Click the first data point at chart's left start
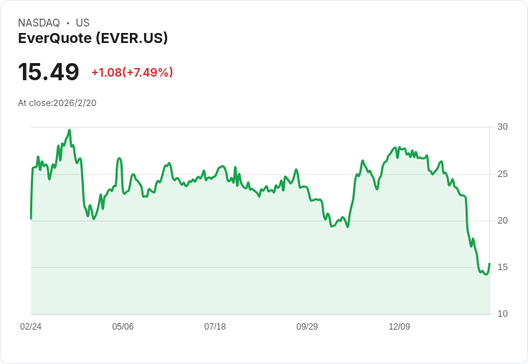The image size is (528, 364). point(31,219)
